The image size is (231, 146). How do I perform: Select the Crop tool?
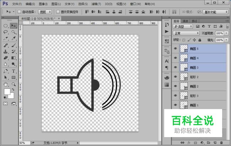click(6, 38)
